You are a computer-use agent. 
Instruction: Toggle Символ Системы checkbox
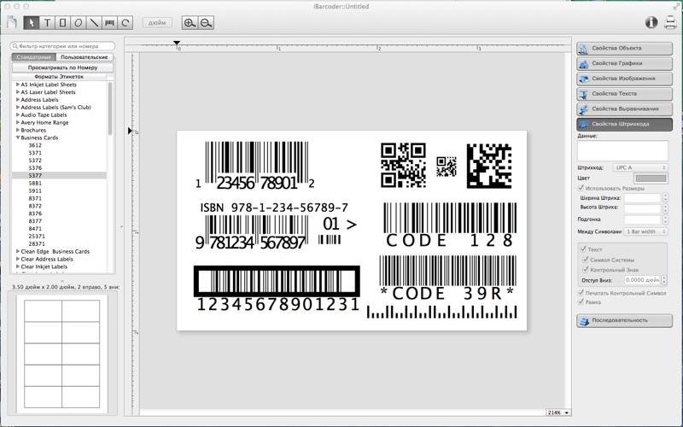click(x=586, y=260)
